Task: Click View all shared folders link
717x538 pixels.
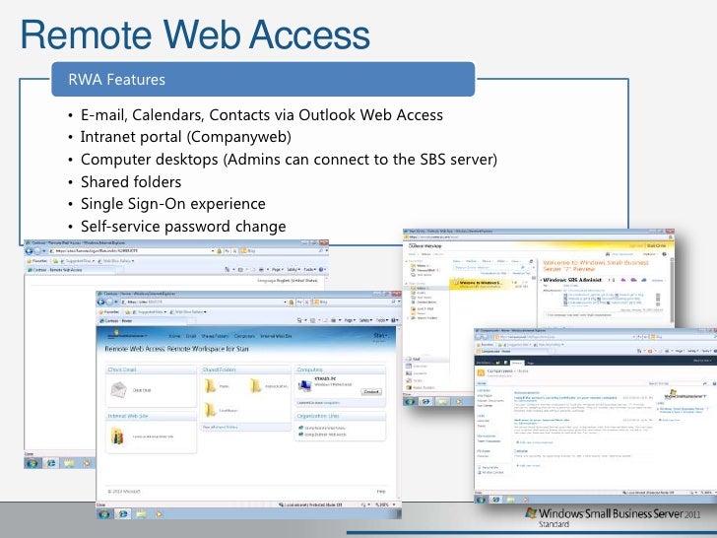Action: pyautogui.click(x=221, y=427)
